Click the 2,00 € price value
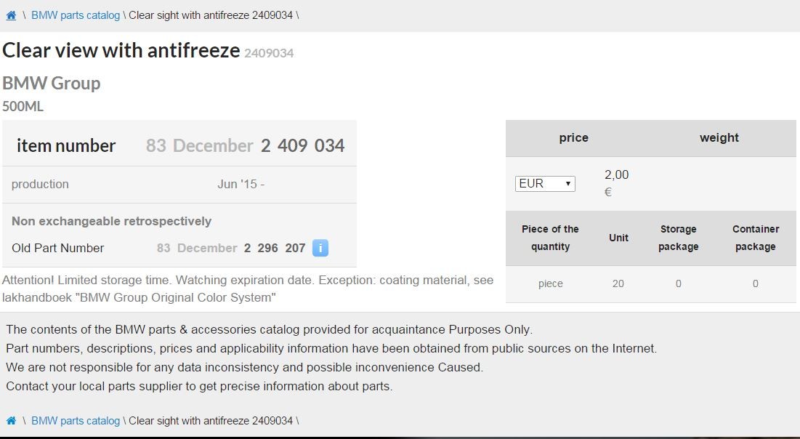The height and width of the screenshot is (439, 800). (616, 183)
